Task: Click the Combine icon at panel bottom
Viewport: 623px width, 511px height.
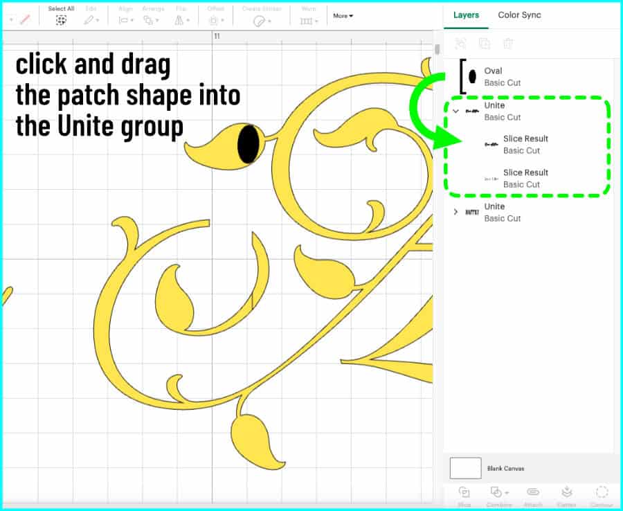Action: pyautogui.click(x=496, y=492)
